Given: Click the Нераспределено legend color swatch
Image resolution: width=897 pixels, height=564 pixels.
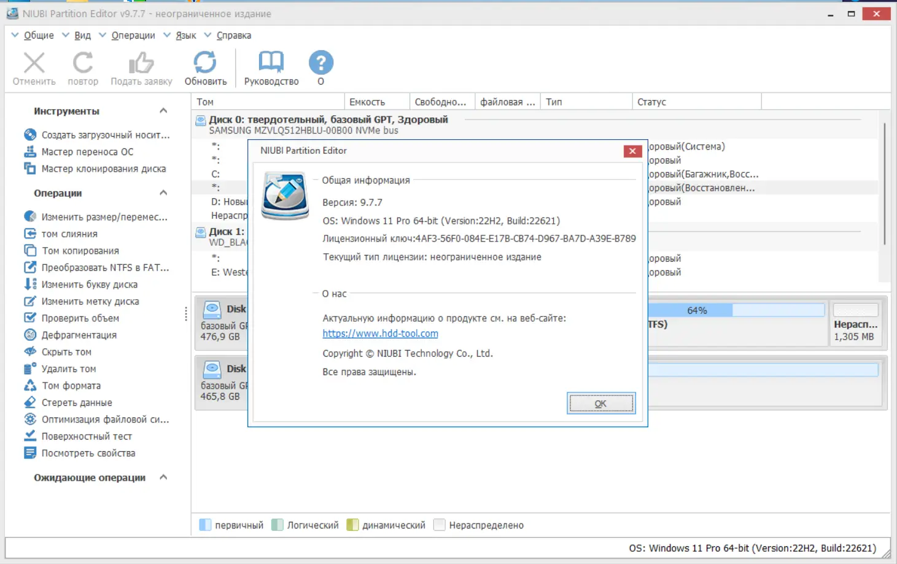Looking at the screenshot, I should point(440,525).
